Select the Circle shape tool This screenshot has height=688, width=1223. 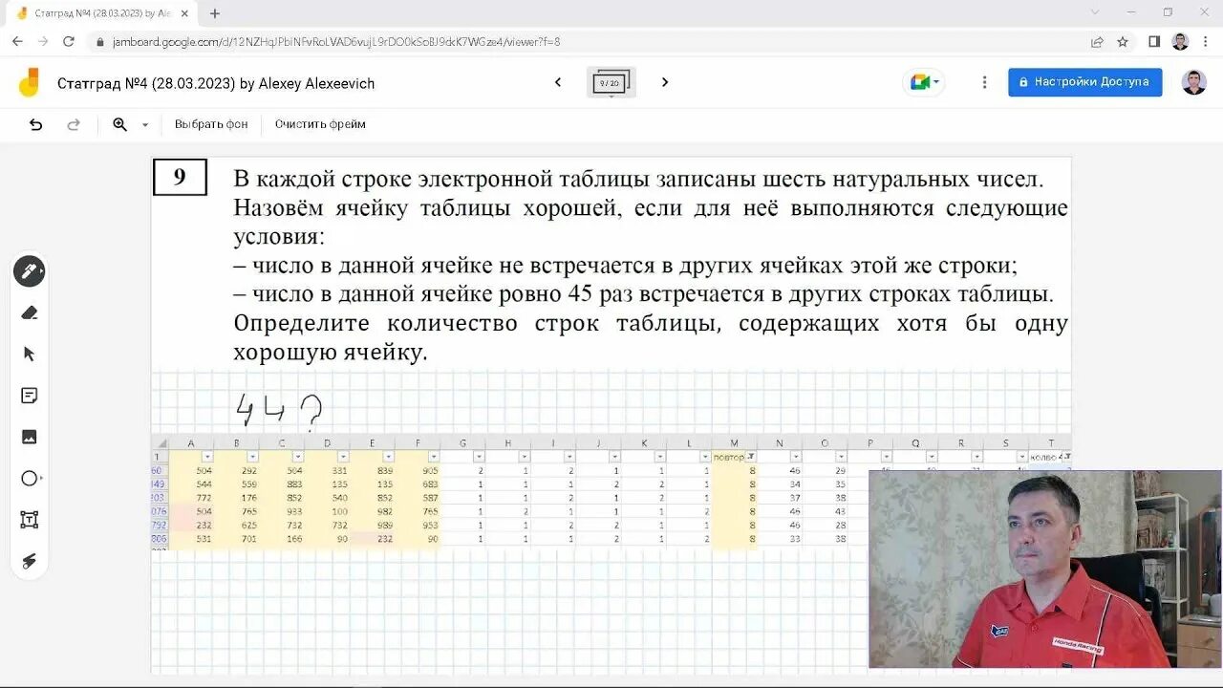point(30,479)
